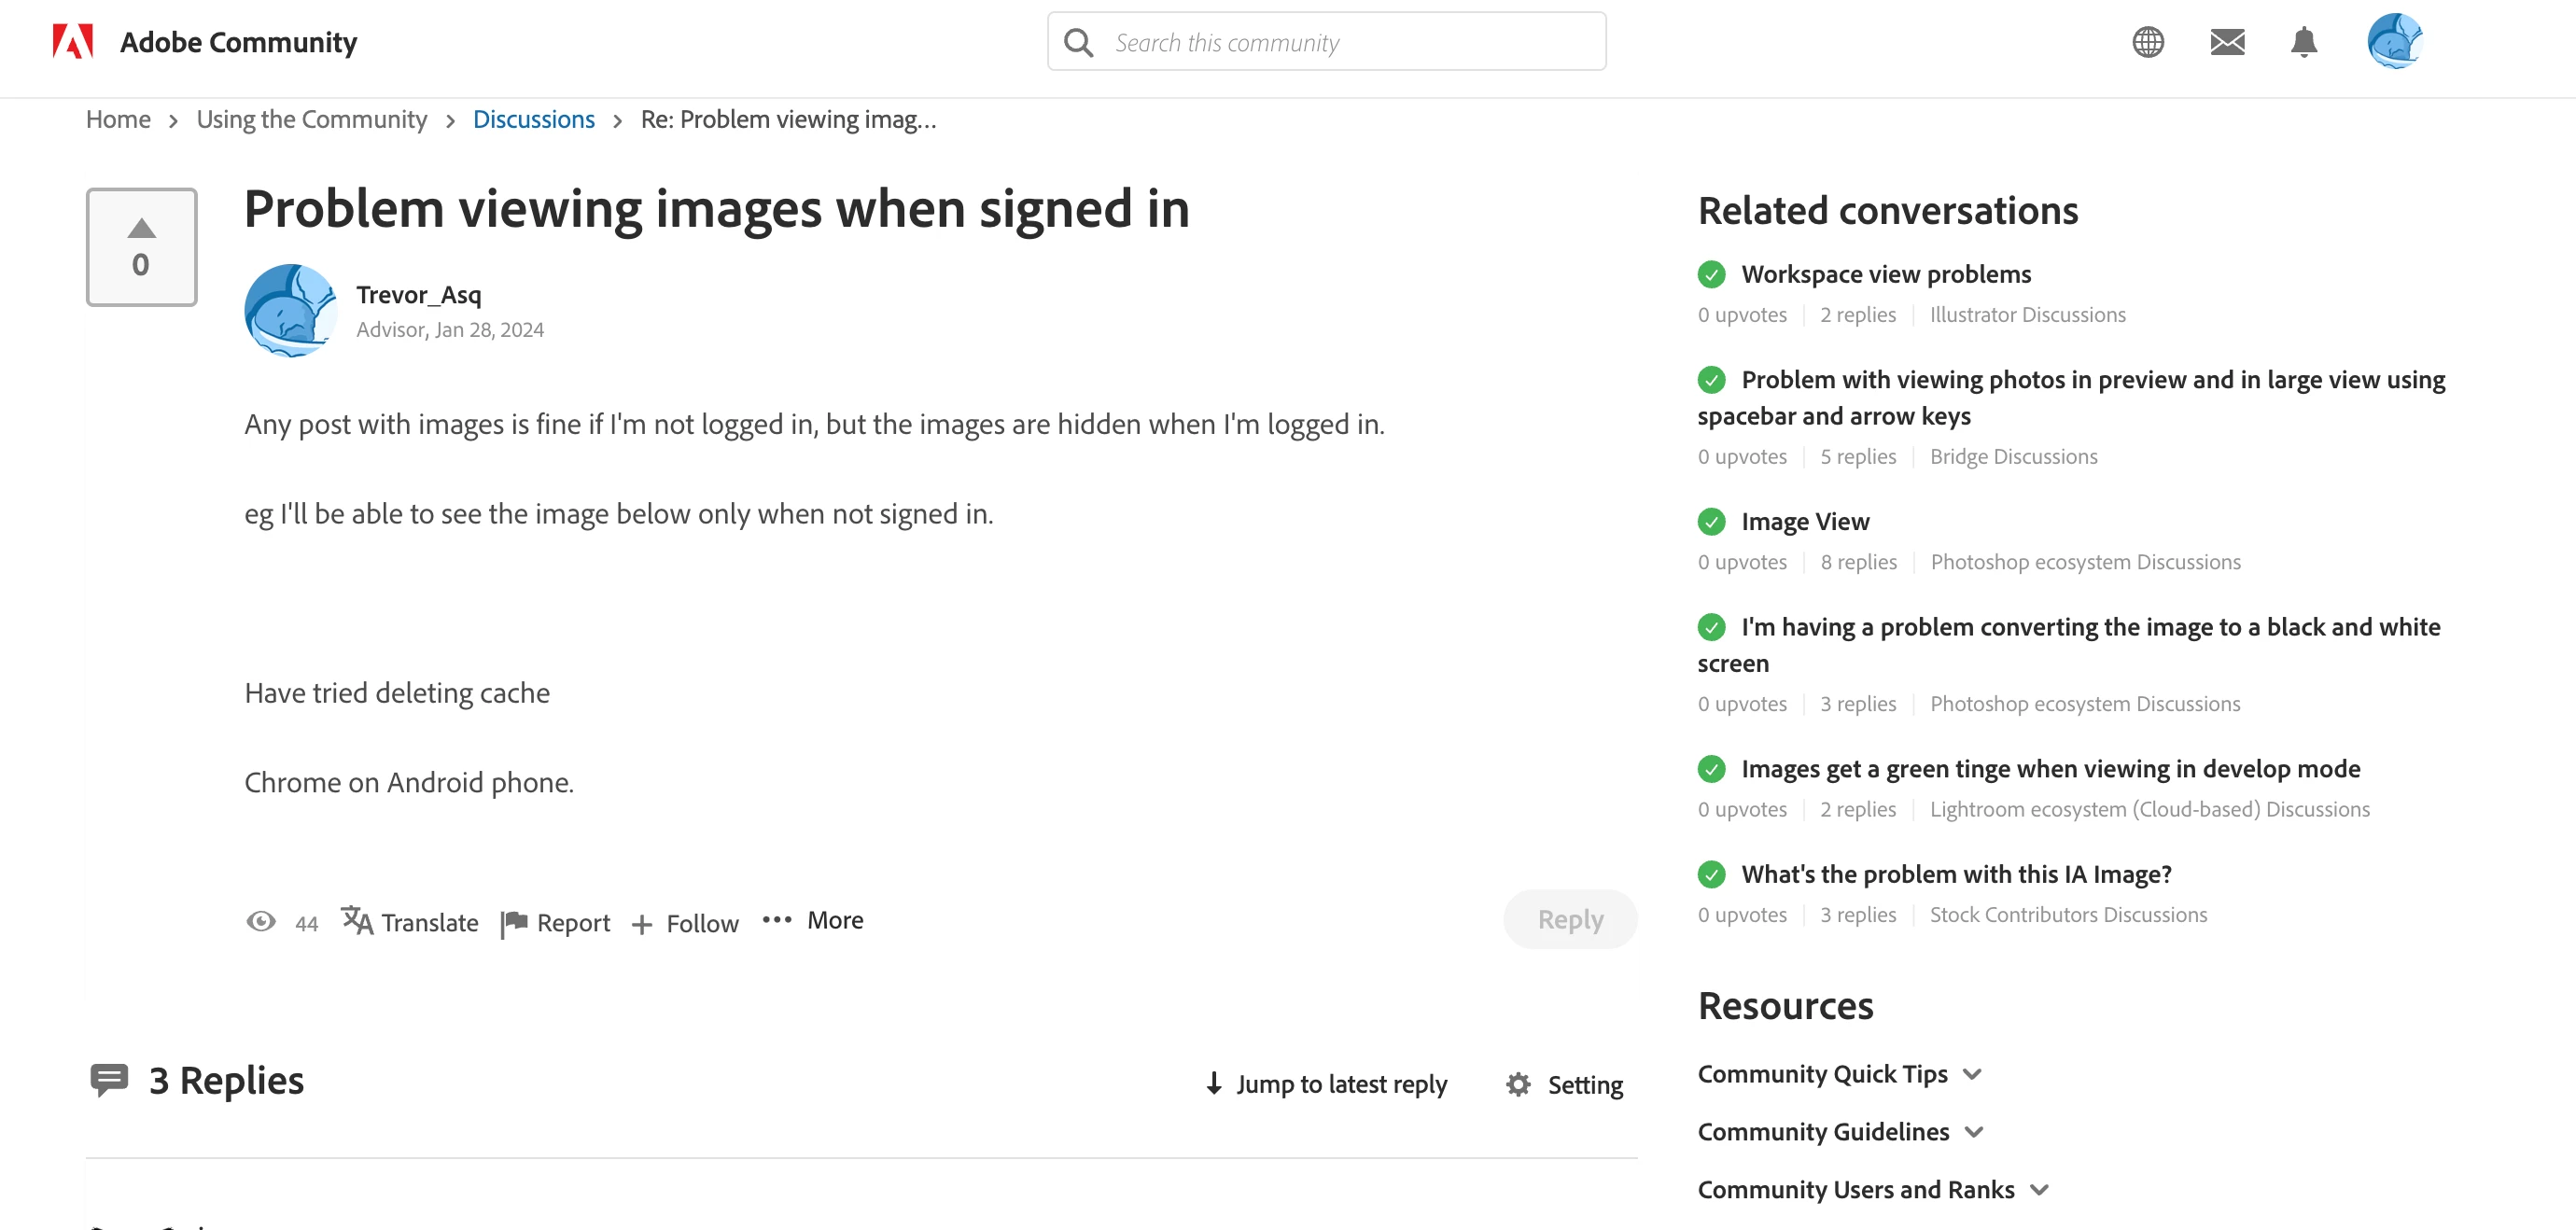Go to Discussions breadcrumb
The image size is (2576, 1230).
(x=533, y=120)
